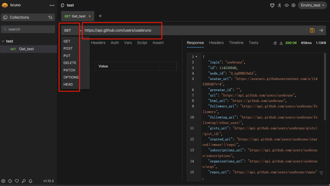
Task: Open Get_test request in sidebar
Action: tap(29, 49)
